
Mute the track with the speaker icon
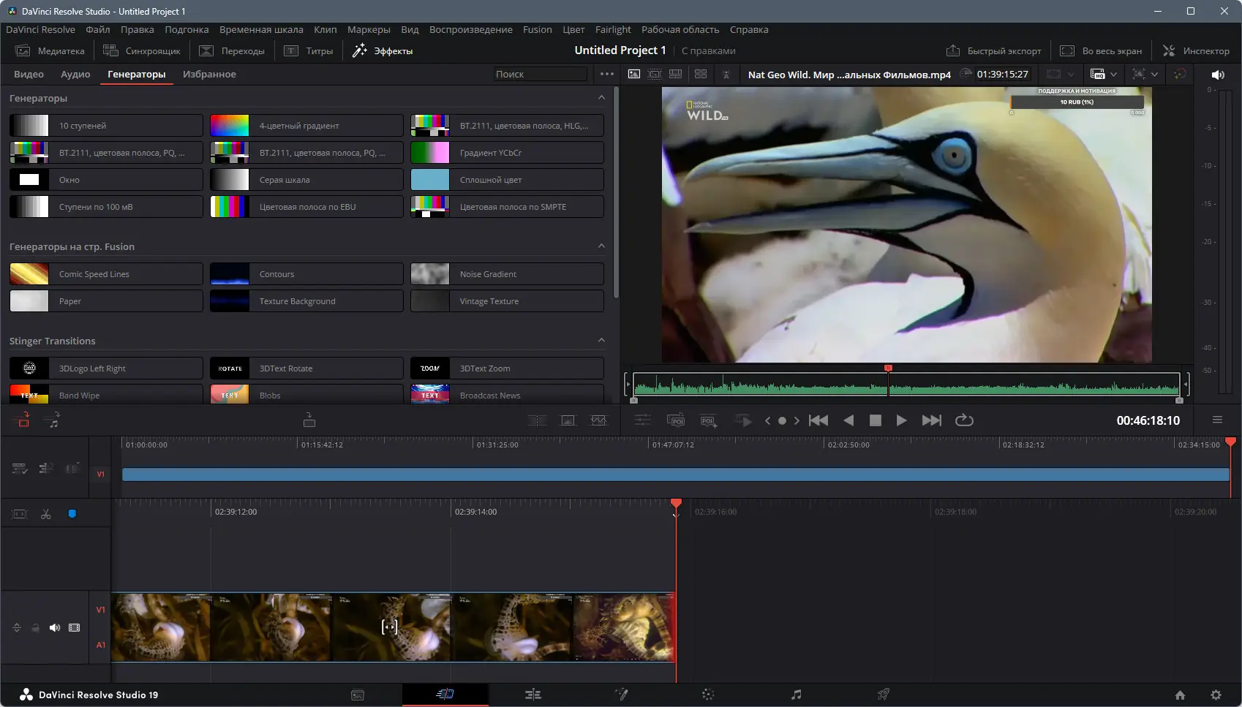(55, 628)
